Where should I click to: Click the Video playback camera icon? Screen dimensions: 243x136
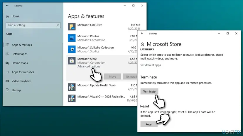pos(7,81)
